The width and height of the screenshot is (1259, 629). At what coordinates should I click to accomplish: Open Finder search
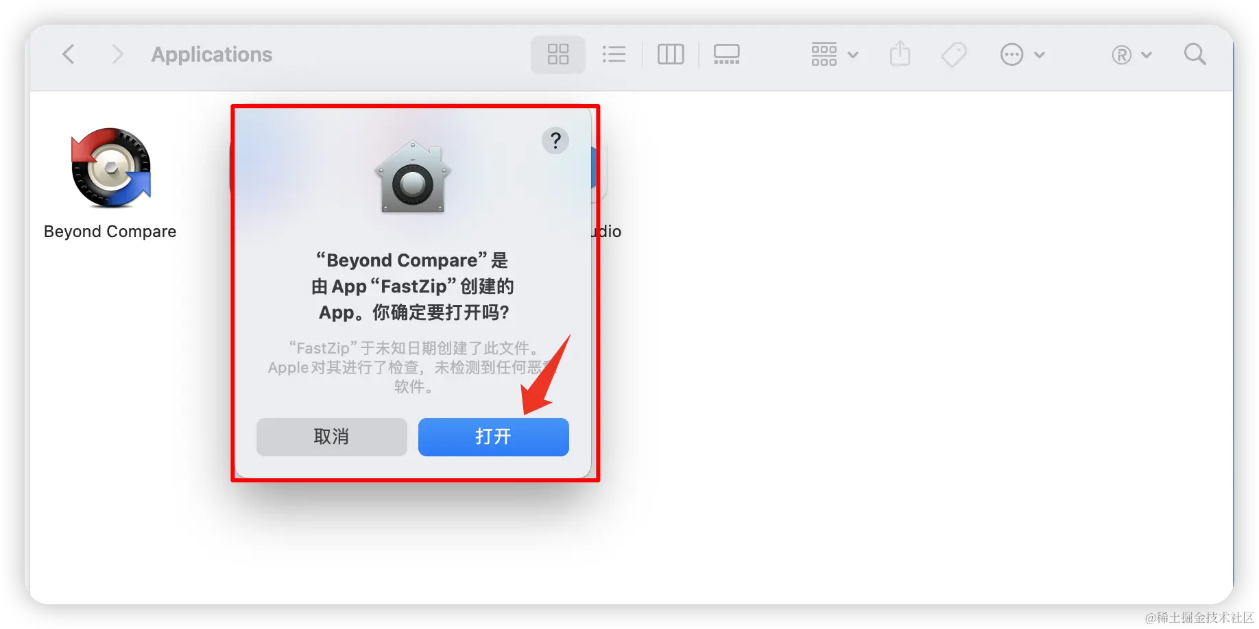click(1195, 54)
